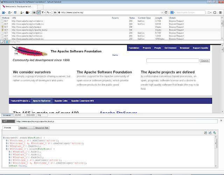Switch to the resources bottom tab
Screen dimensions: 224x175
coord(30,115)
